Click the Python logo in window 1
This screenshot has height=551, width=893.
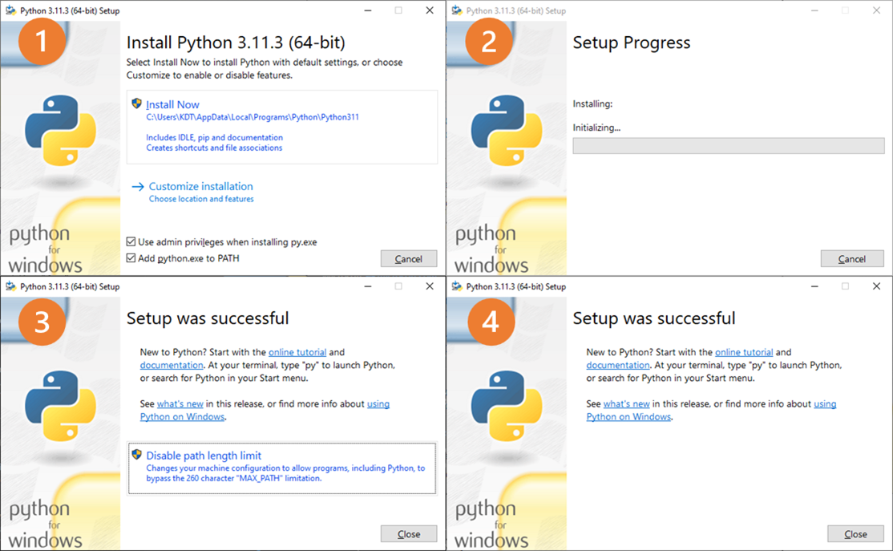pos(60,131)
